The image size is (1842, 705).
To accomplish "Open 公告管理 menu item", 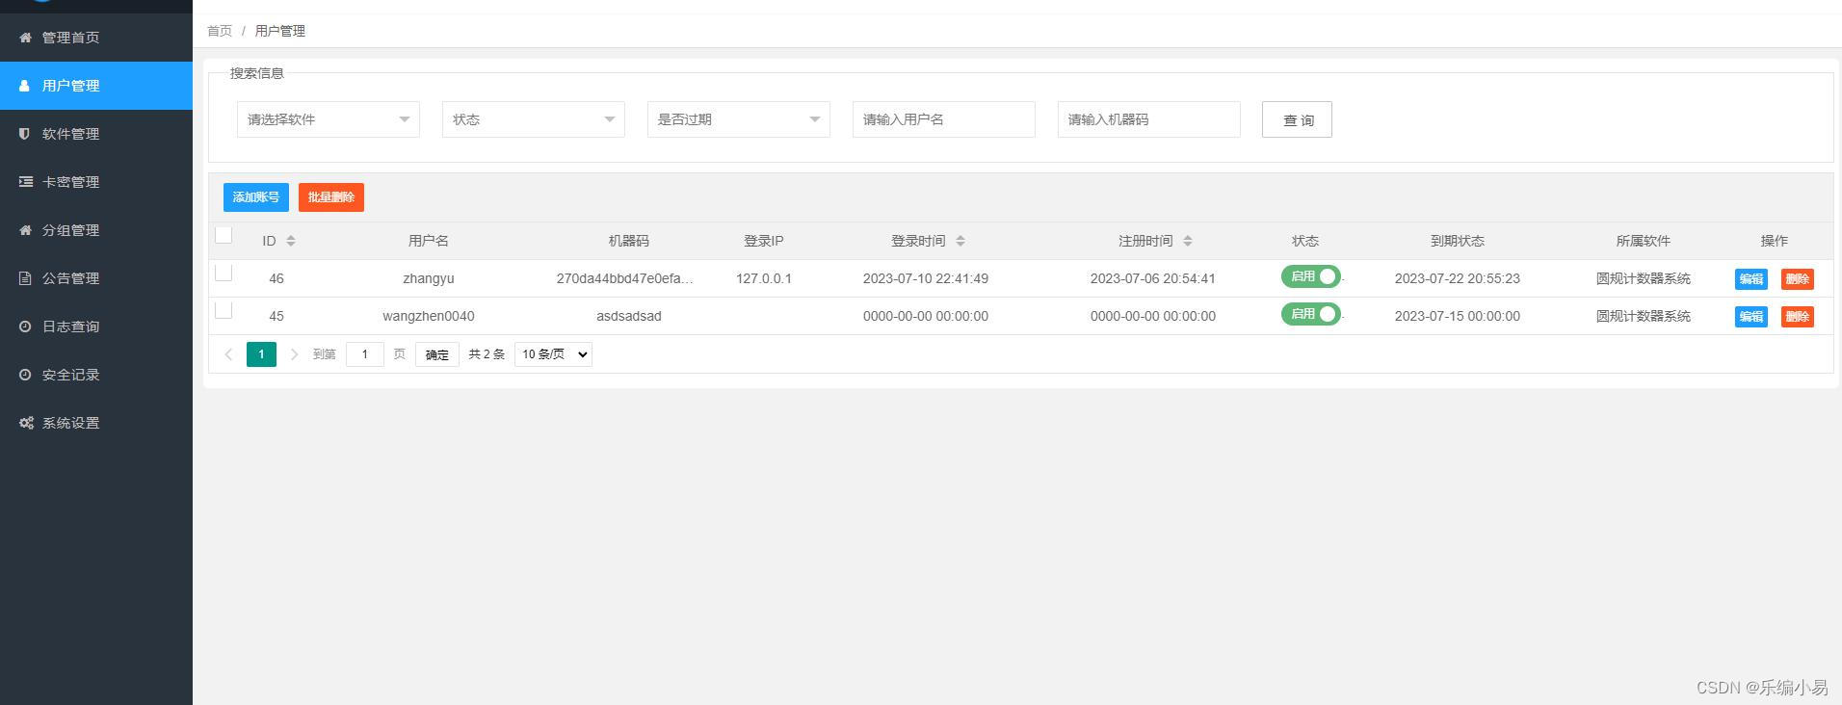I will [x=96, y=278].
